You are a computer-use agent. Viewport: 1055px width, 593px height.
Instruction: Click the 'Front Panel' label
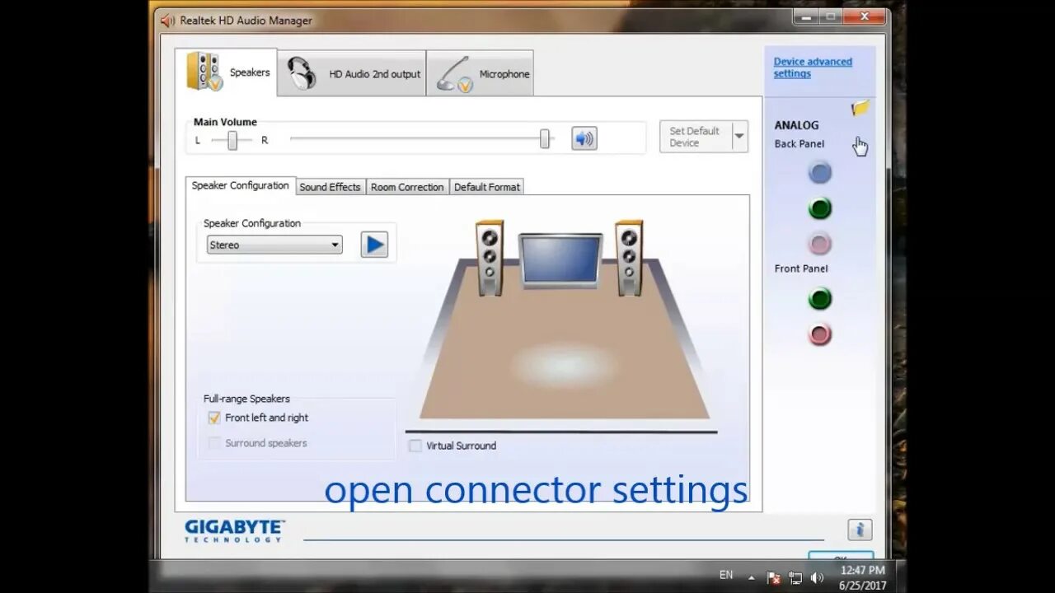tap(801, 268)
